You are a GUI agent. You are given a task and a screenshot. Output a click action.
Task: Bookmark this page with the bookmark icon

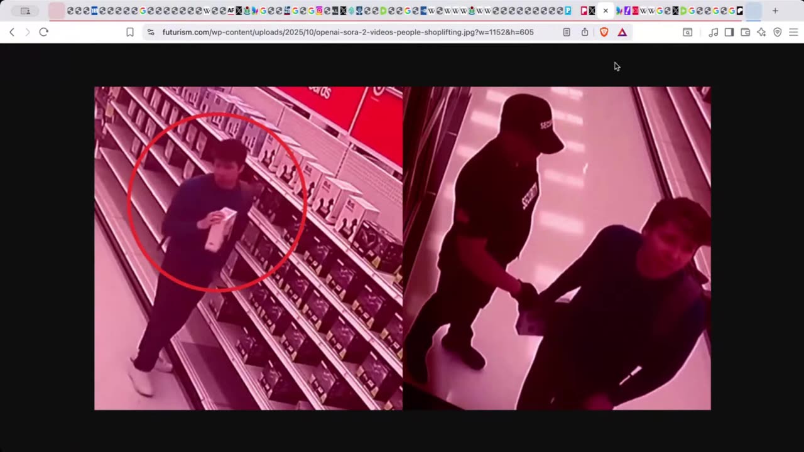[x=130, y=32]
